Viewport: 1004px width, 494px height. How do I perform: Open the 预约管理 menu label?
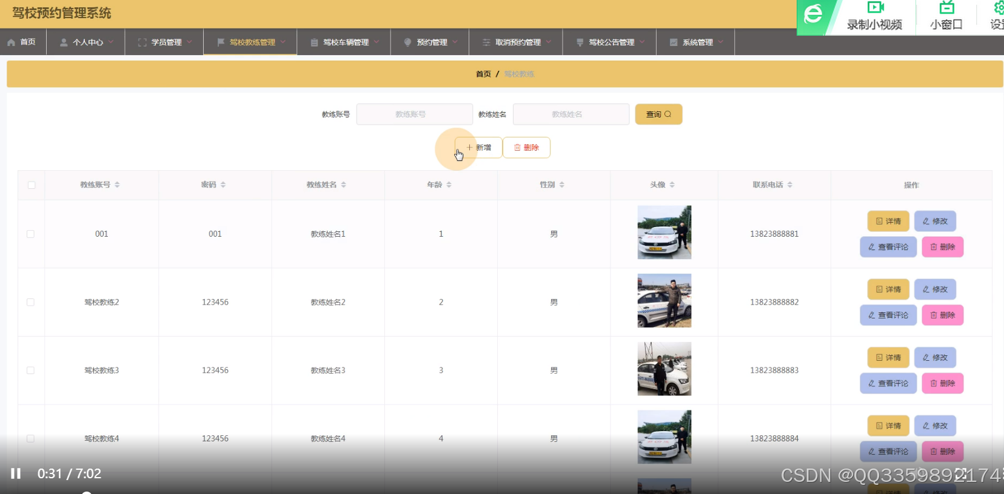(x=432, y=42)
